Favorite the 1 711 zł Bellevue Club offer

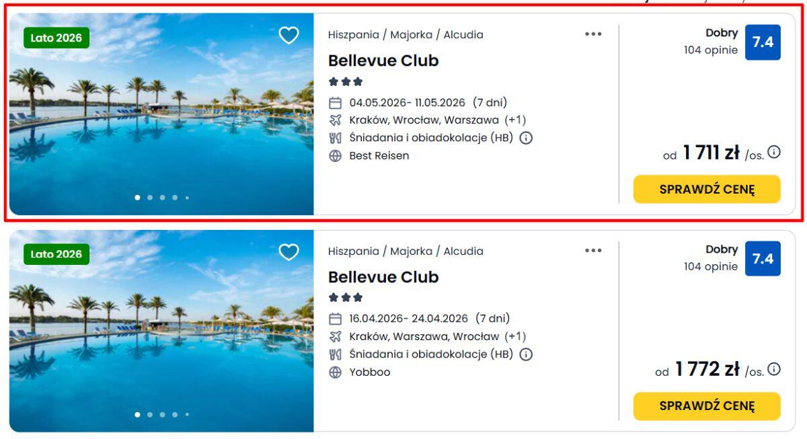(289, 36)
